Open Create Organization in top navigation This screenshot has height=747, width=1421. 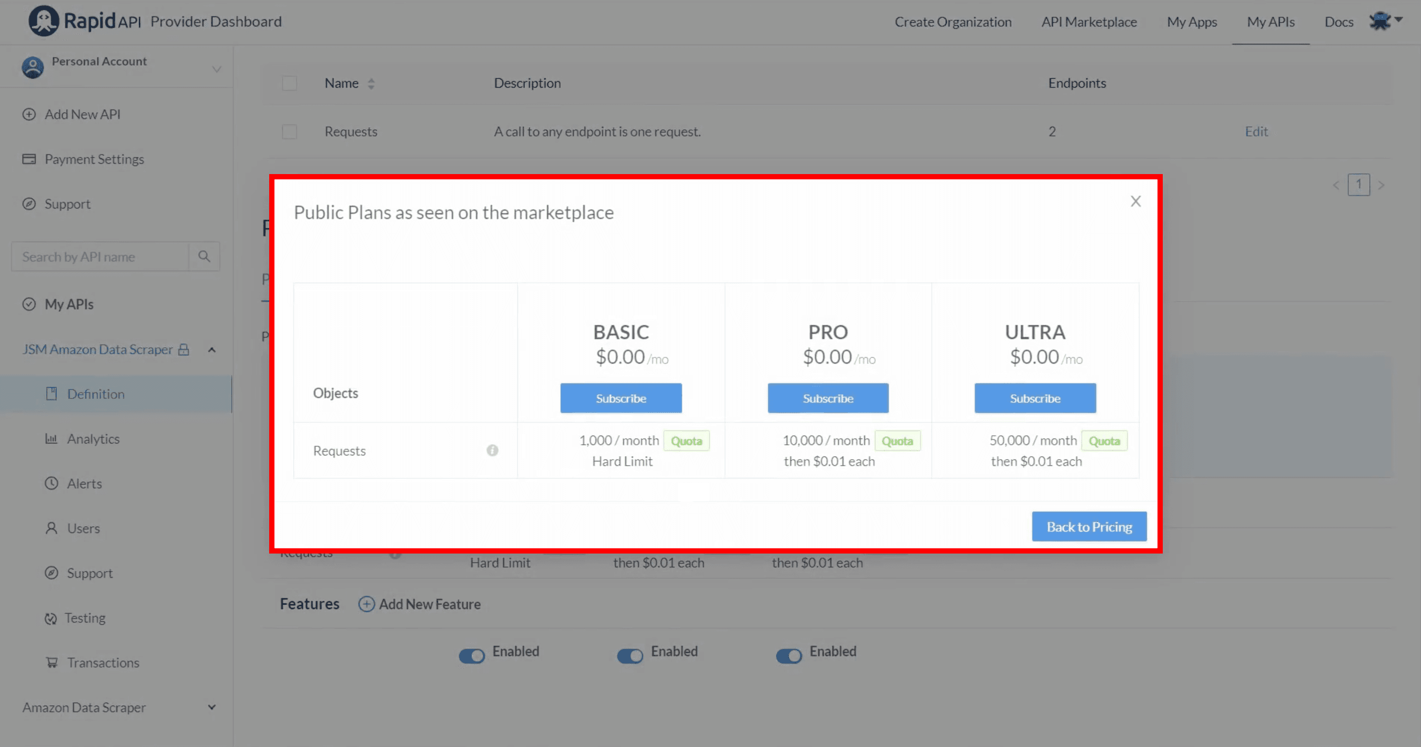(x=953, y=22)
